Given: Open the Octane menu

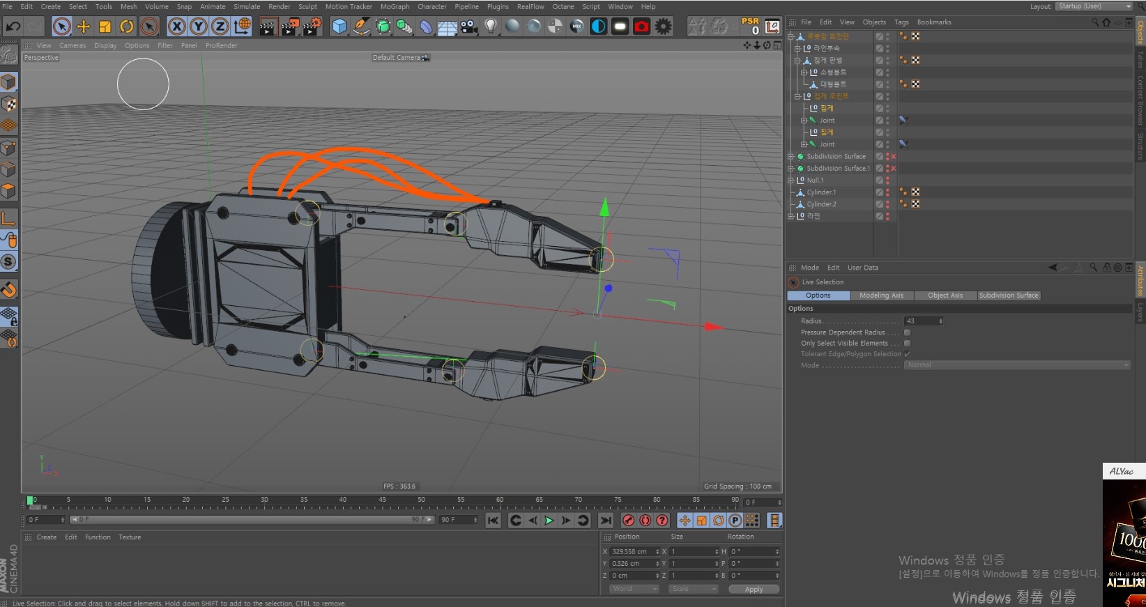Looking at the screenshot, I should click(563, 6).
